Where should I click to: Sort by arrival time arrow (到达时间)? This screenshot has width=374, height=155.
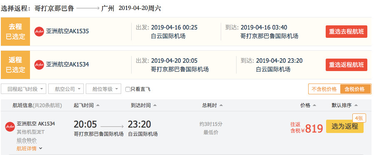pyautogui.click(x=155, y=105)
